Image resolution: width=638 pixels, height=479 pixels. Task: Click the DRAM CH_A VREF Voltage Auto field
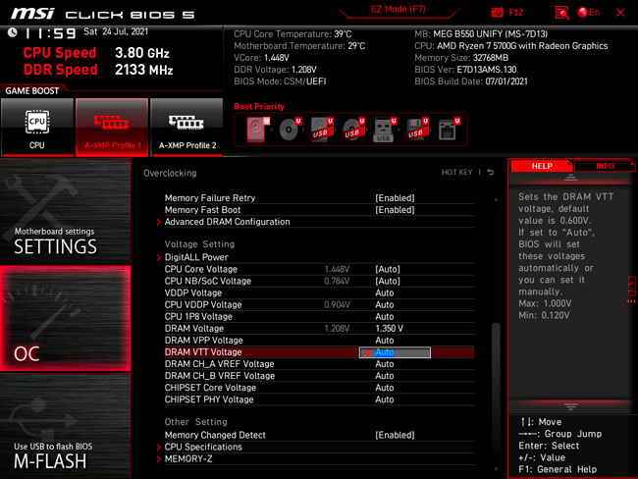(384, 364)
